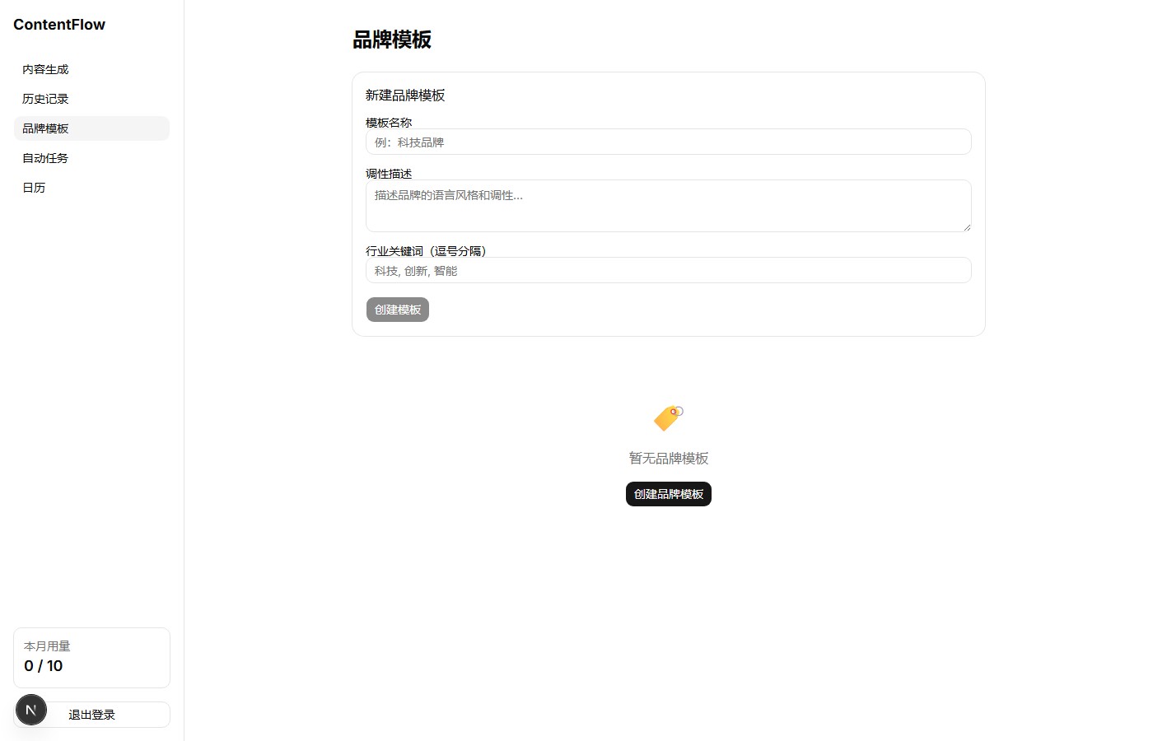The width and height of the screenshot is (1153, 741).
Task: Click the 模板名称 field label
Action: 388,122
